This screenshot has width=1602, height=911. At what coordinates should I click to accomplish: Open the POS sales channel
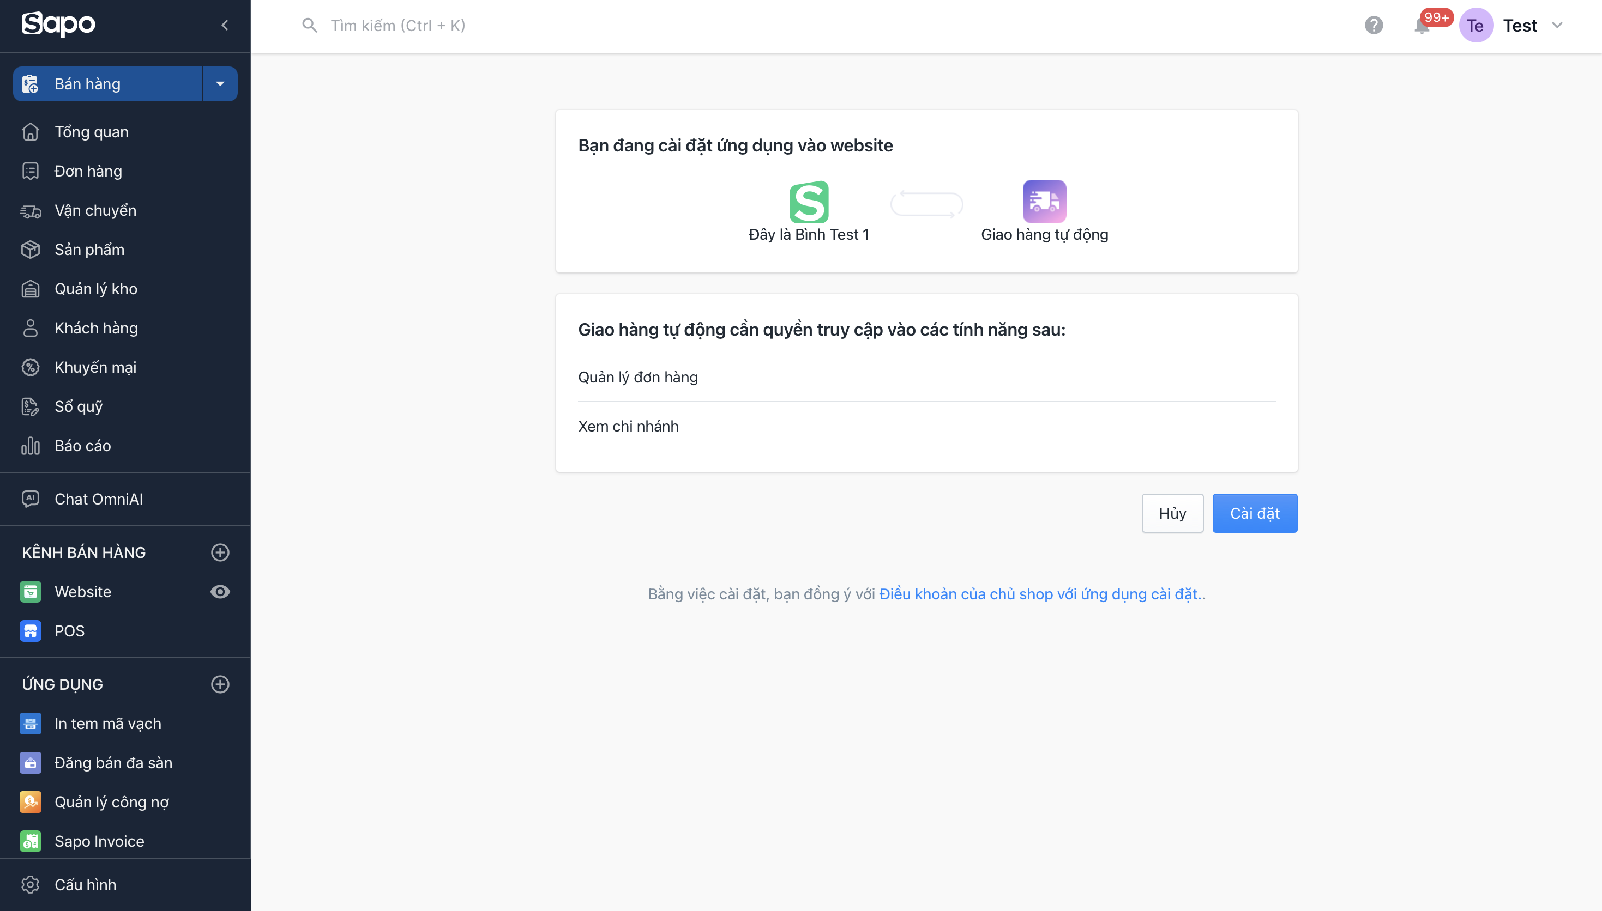point(69,631)
